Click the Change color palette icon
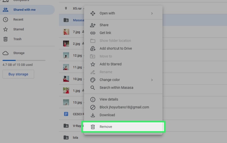The image size is (227, 143). click(93, 80)
